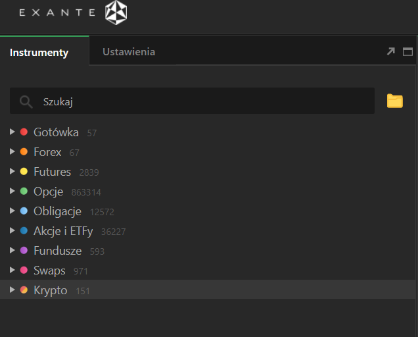Click the red dot next to Gotówka
Image resolution: width=418 pixels, height=337 pixels.
[x=24, y=132]
